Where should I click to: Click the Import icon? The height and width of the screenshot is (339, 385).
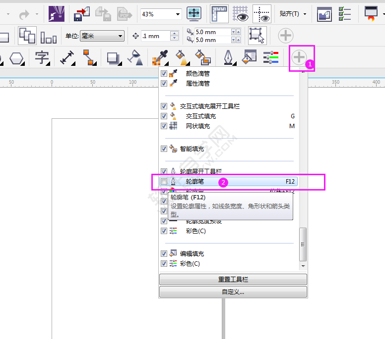click(82, 14)
